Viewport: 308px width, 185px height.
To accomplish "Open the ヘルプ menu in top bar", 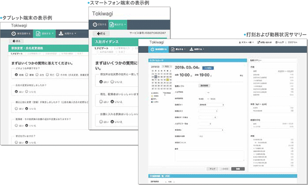I will 279,42.
